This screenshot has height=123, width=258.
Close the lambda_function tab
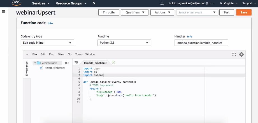(x=106, y=63)
